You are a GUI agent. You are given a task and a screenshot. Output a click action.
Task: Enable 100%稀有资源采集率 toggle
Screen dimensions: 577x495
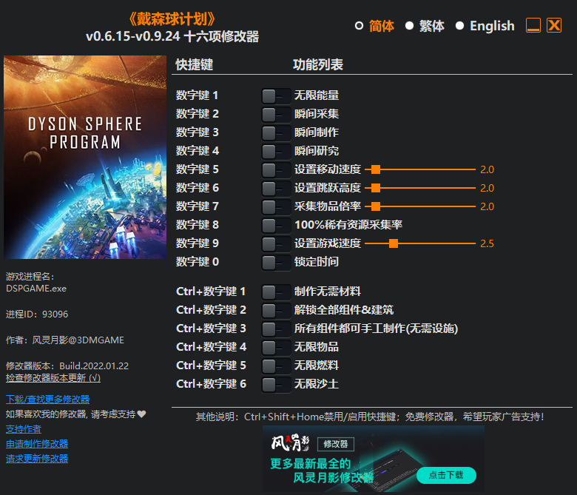point(276,225)
